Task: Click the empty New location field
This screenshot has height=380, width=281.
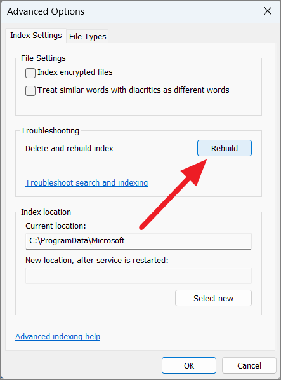Action: (x=138, y=276)
